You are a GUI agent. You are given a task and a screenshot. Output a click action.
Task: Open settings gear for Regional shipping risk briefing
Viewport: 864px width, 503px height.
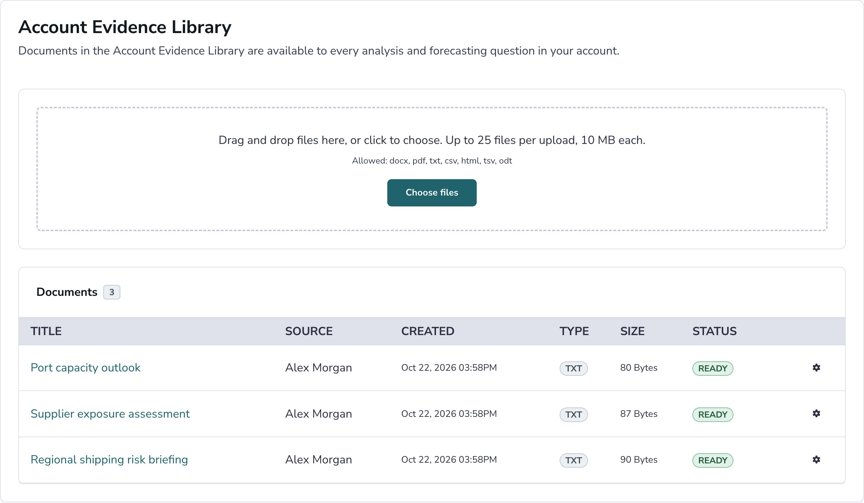click(816, 459)
